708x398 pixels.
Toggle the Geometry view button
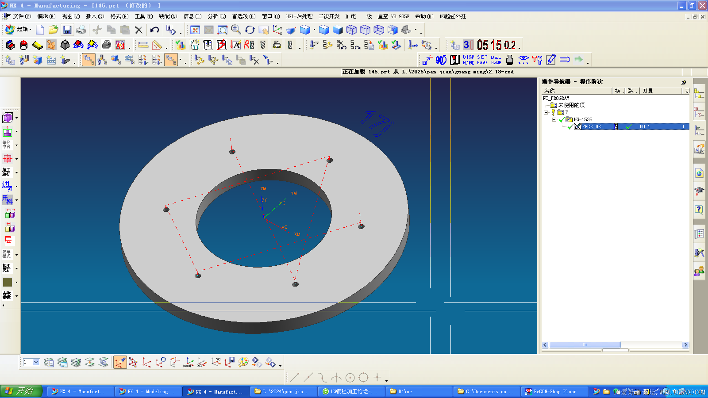(x=116, y=60)
